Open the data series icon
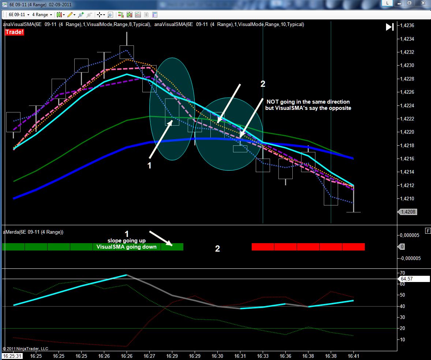This screenshot has width=431, height=360. click(x=129, y=15)
